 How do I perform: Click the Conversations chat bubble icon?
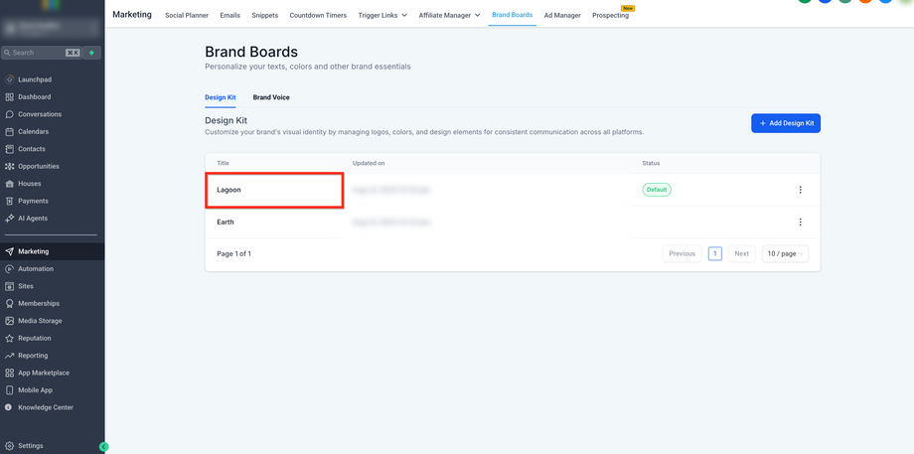tap(10, 114)
